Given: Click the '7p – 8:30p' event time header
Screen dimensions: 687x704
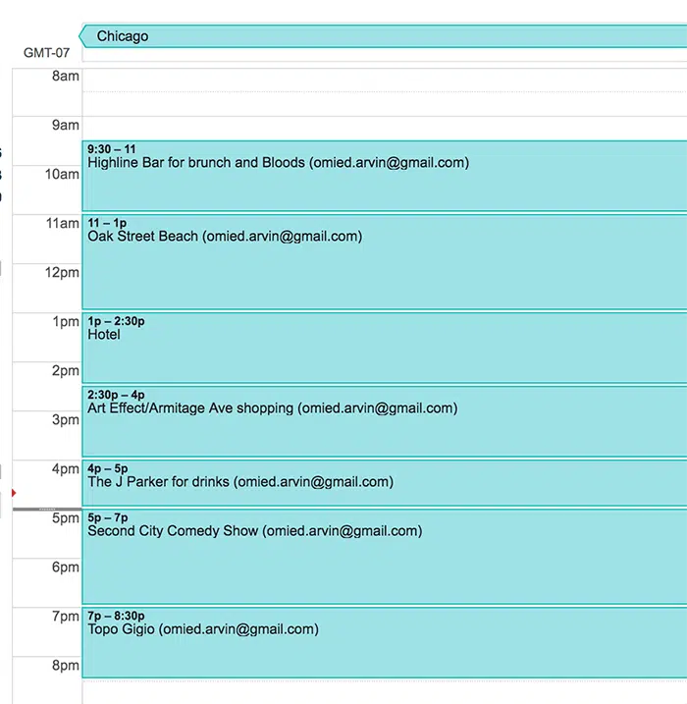Looking at the screenshot, I should pos(117,616).
